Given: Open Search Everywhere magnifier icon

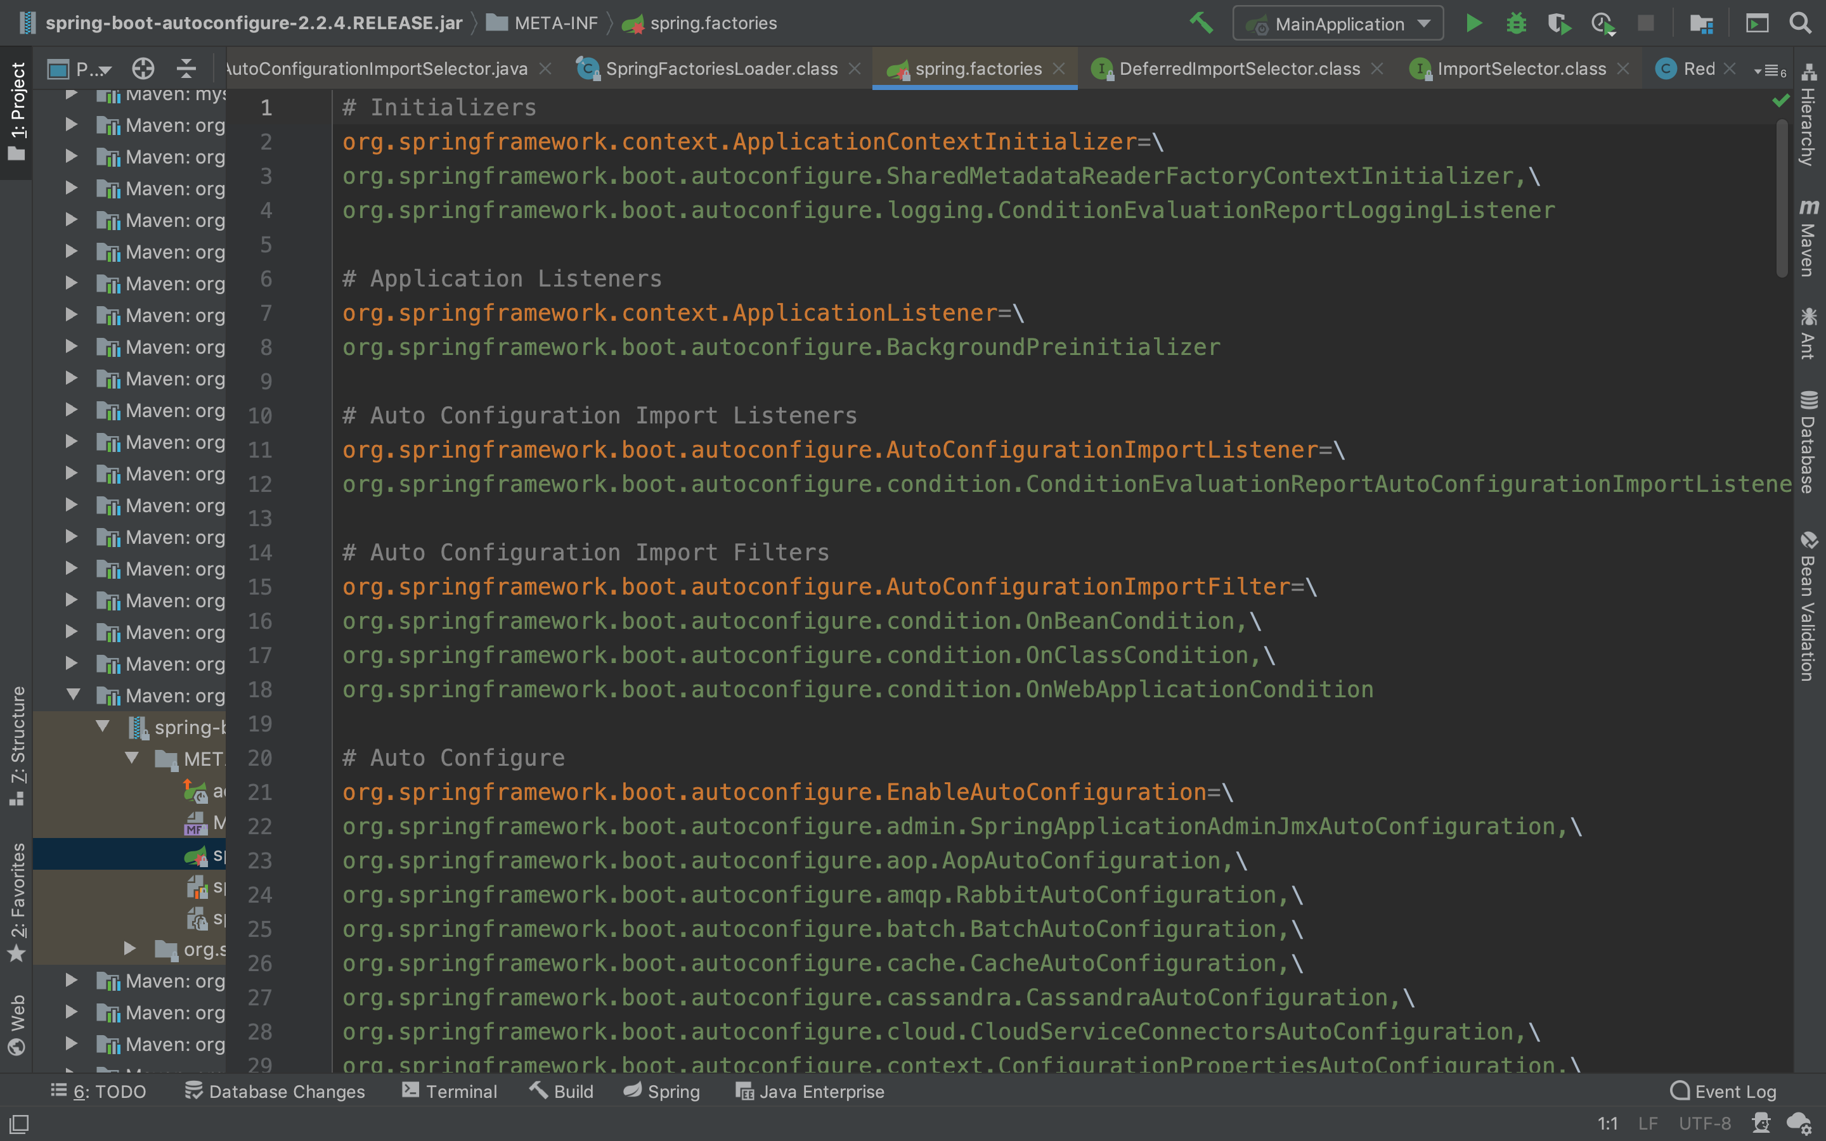Looking at the screenshot, I should click(1801, 23).
